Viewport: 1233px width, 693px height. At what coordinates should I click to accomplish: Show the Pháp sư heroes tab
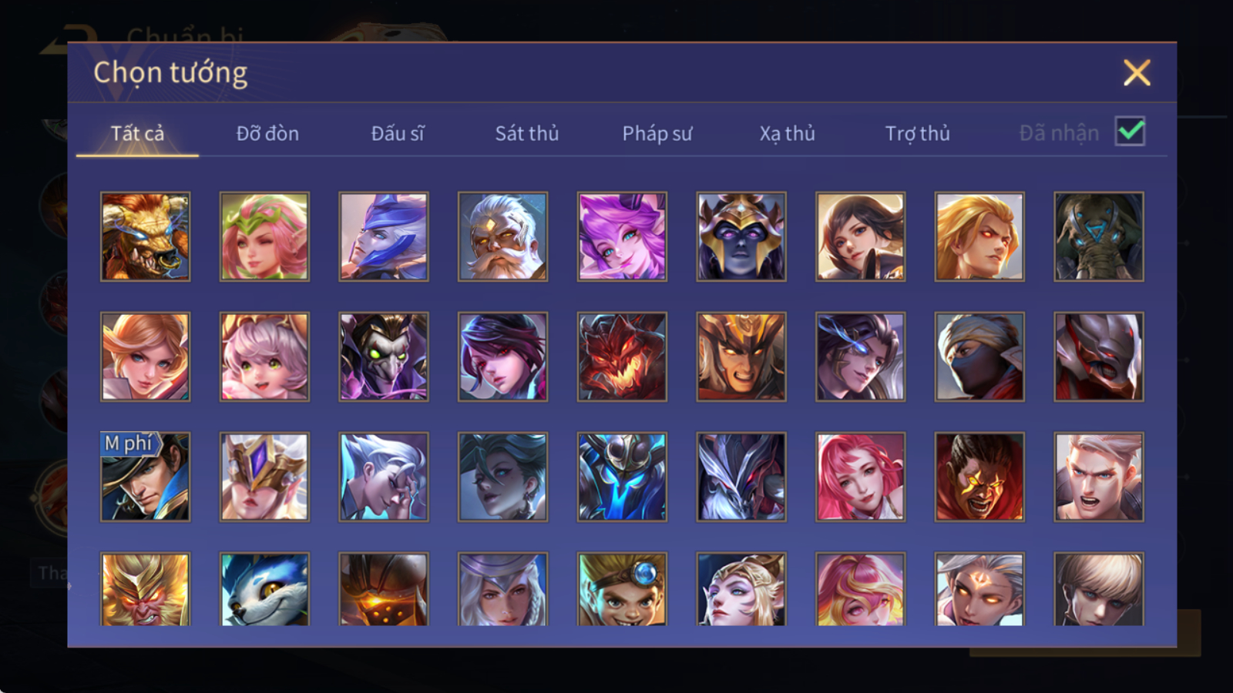point(657,133)
